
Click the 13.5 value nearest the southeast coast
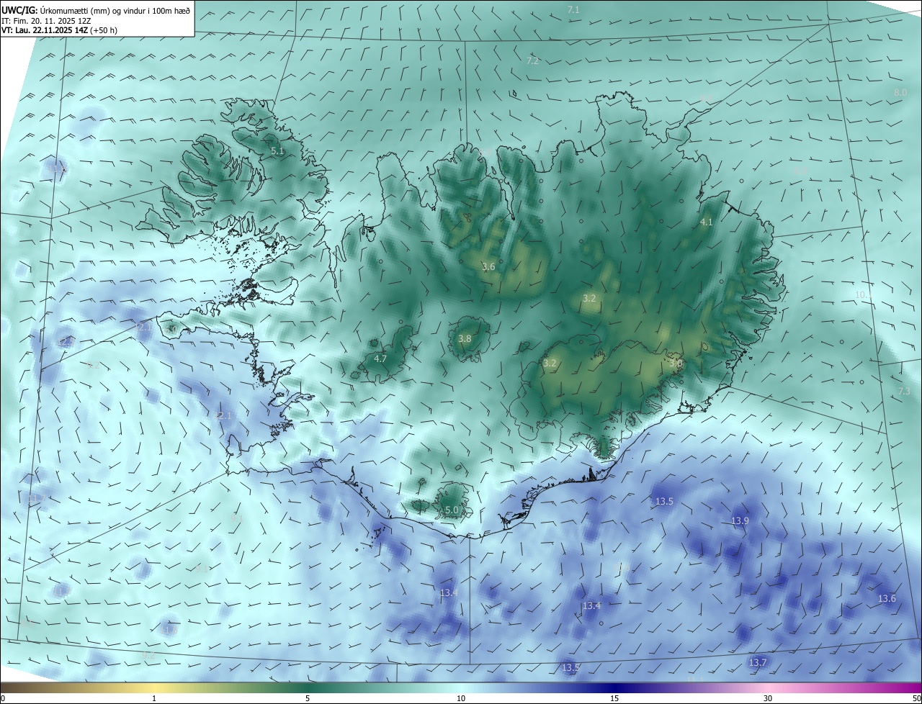663,501
